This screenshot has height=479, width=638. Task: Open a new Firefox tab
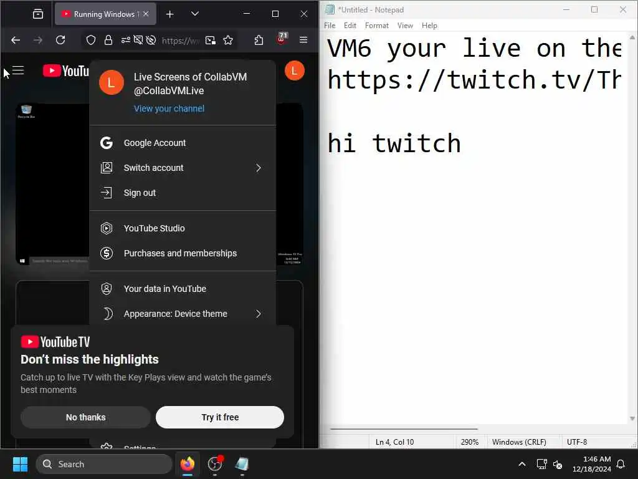pos(169,14)
